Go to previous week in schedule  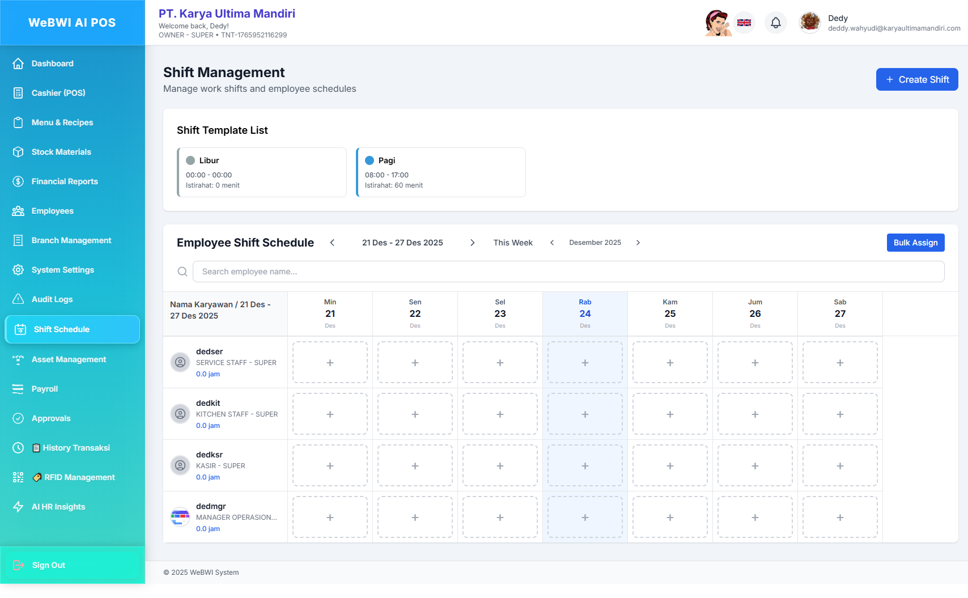pyautogui.click(x=333, y=243)
